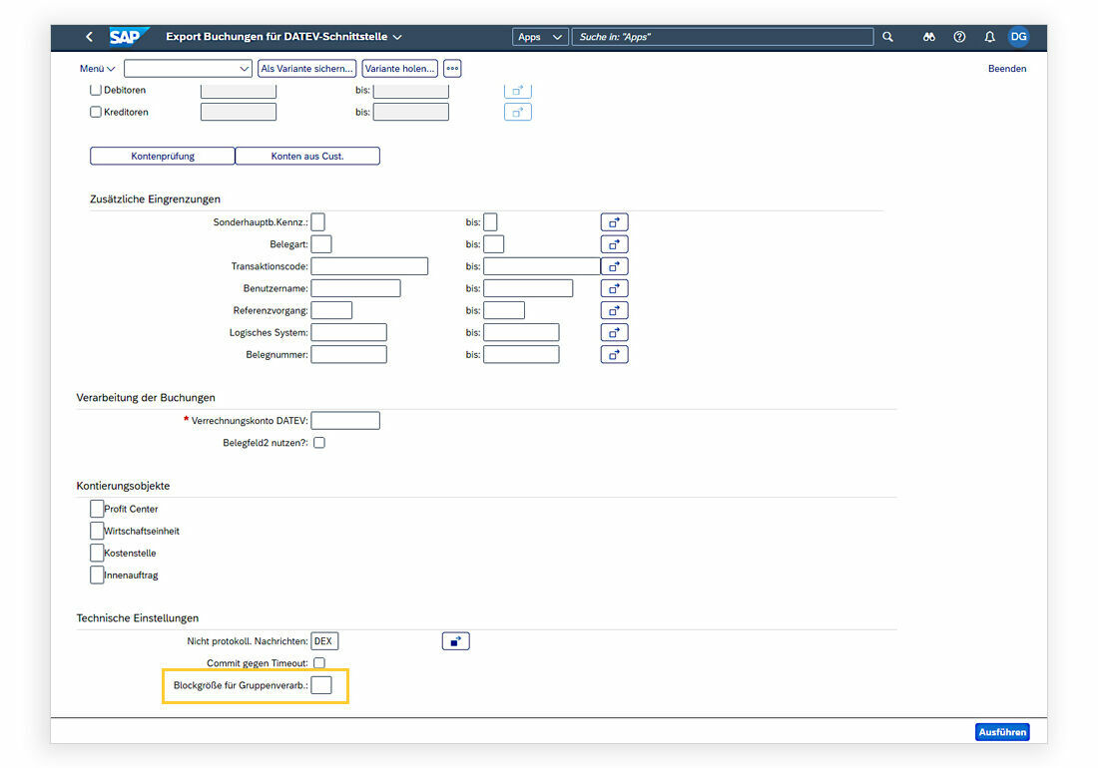Open help via the question mark icon
The image size is (1098, 768).
[x=959, y=36]
